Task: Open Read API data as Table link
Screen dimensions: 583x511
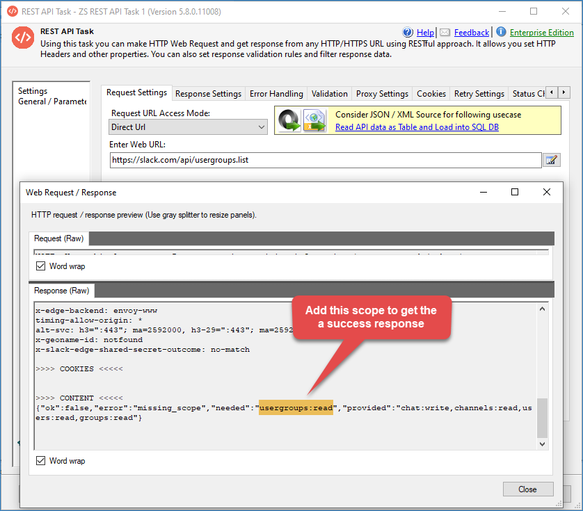Action: point(417,127)
